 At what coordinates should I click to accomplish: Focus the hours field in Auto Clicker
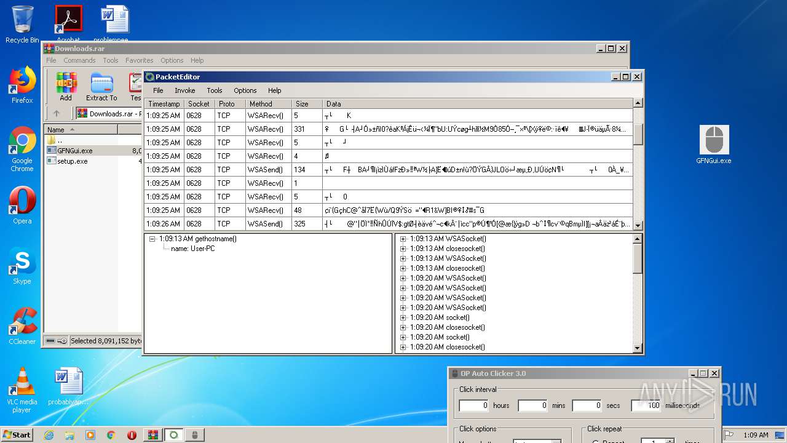coord(474,405)
